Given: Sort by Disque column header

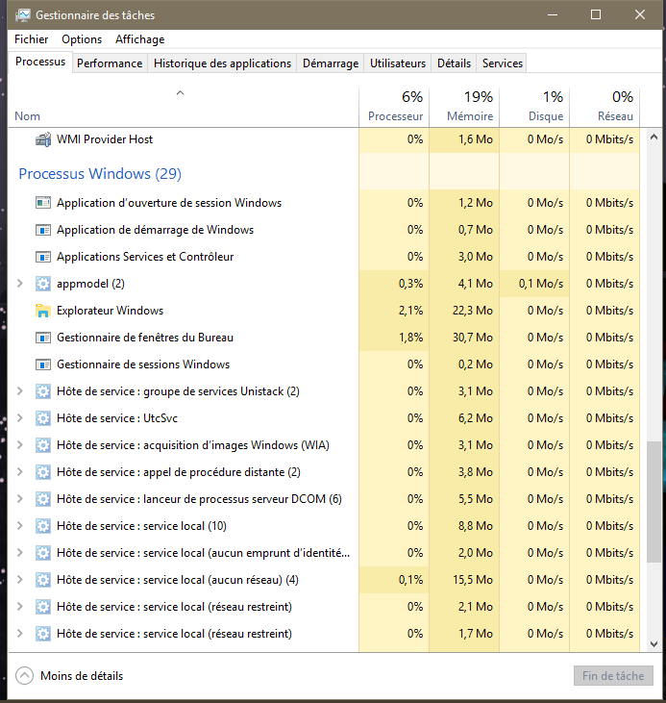Looking at the screenshot, I should pyautogui.click(x=534, y=107).
